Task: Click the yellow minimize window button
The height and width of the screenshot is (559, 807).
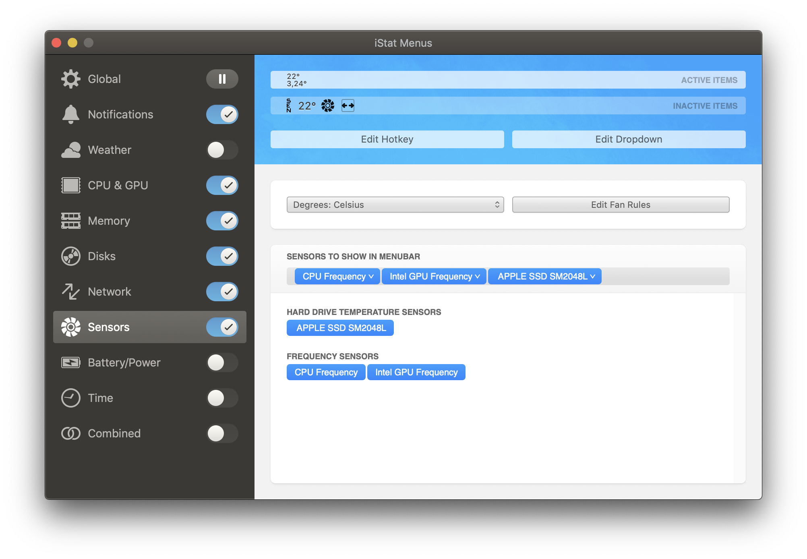Action: [72, 43]
